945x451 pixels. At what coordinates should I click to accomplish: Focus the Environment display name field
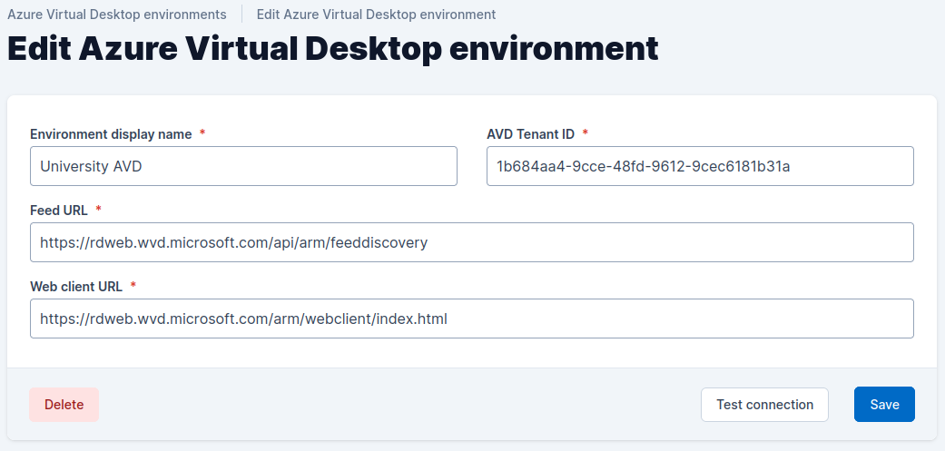[243, 166]
